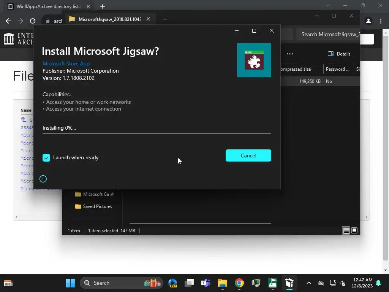Open the App Installer taskbar icon

point(289,283)
